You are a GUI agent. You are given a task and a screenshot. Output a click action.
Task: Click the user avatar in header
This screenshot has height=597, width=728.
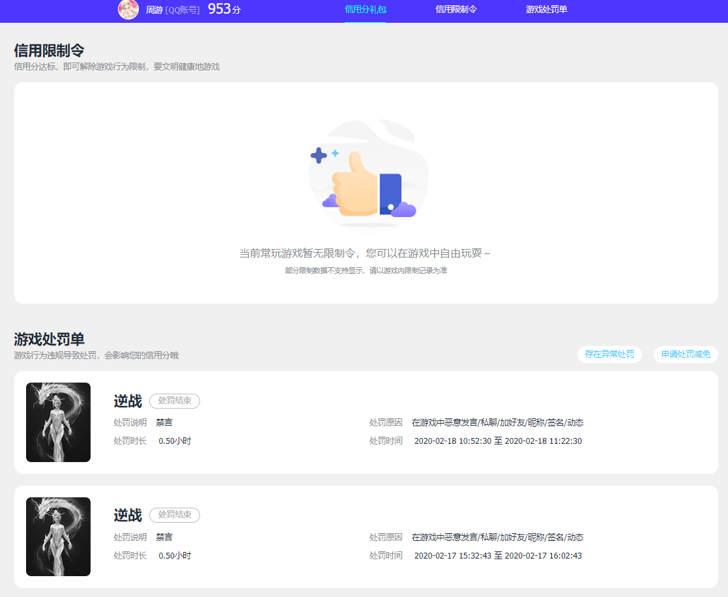point(128,9)
